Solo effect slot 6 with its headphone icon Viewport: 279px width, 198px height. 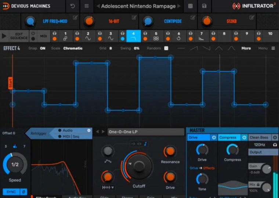tap(168, 33)
